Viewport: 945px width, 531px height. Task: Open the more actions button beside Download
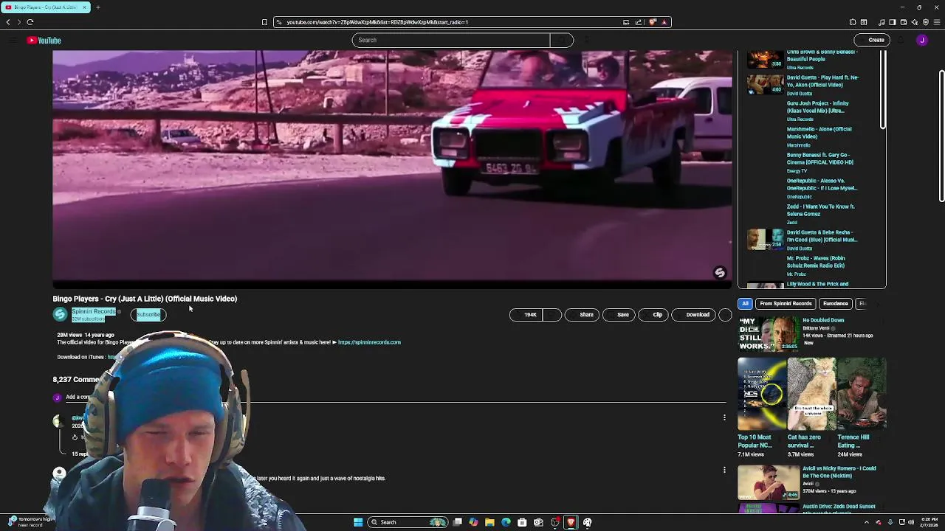point(725,315)
